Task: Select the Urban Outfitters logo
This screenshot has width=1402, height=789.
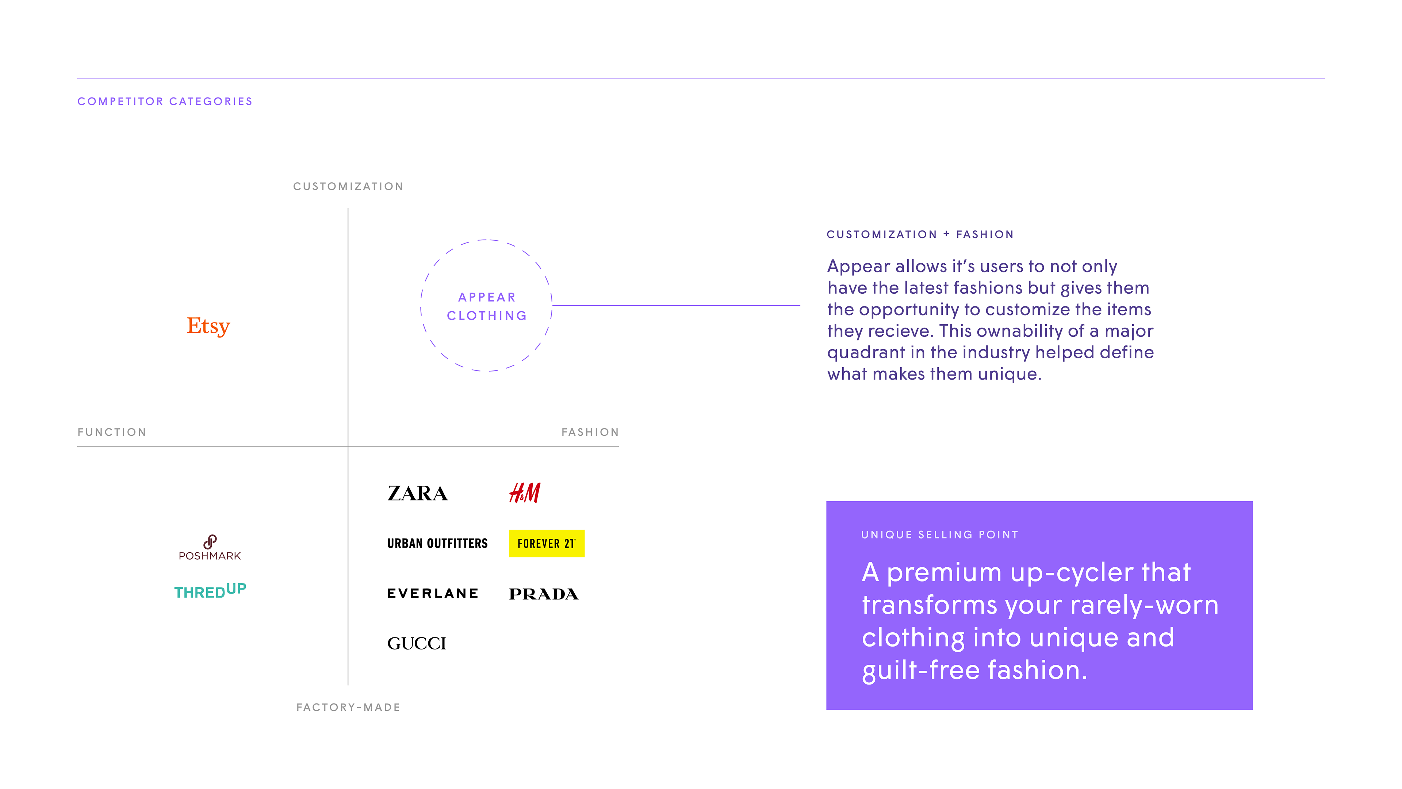Action: [x=437, y=544]
